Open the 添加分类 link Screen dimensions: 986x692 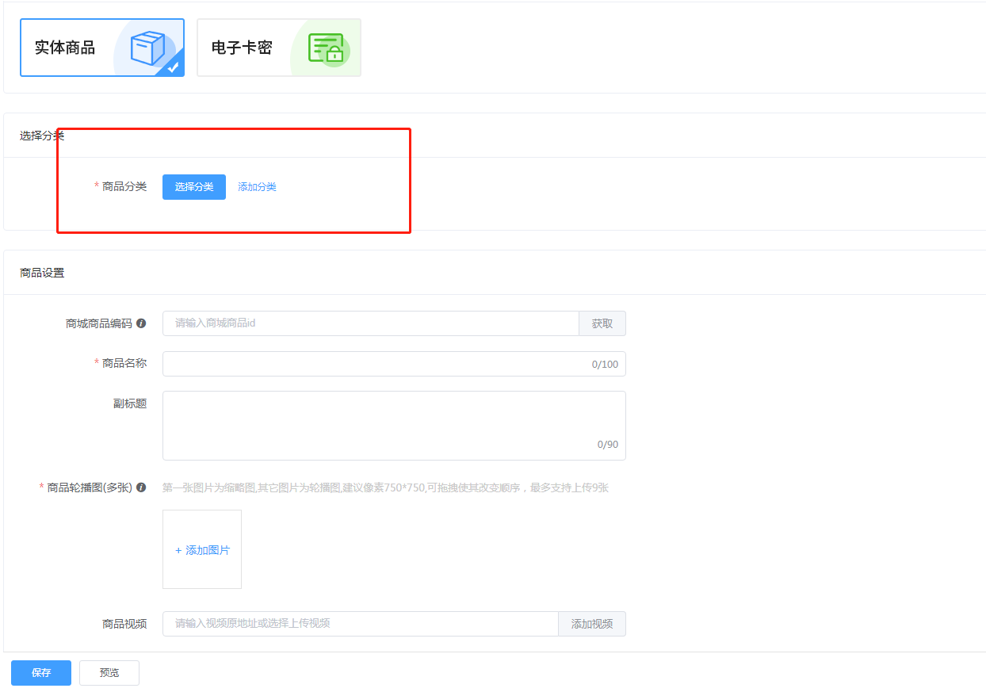257,187
